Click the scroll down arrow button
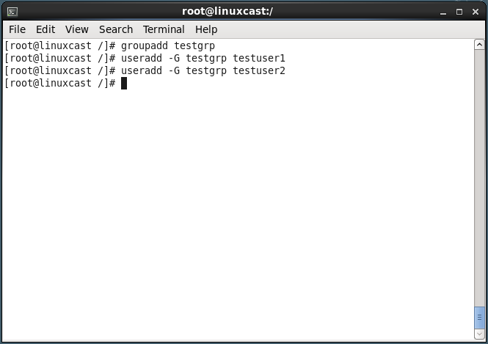This screenshot has width=488, height=344. click(479, 334)
